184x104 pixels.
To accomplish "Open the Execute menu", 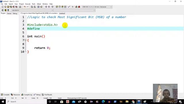I will pos(28,4).
